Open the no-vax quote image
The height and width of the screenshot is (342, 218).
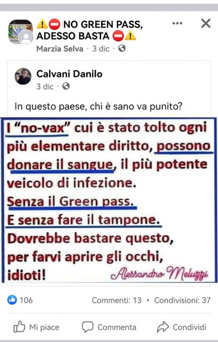click(109, 200)
